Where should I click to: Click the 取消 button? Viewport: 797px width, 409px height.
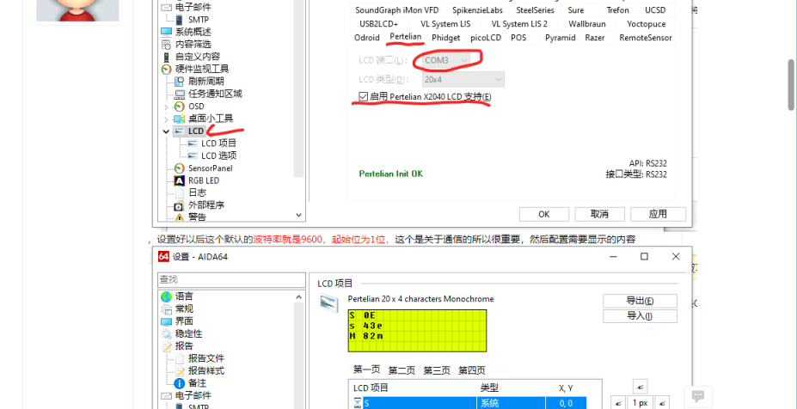click(x=600, y=215)
